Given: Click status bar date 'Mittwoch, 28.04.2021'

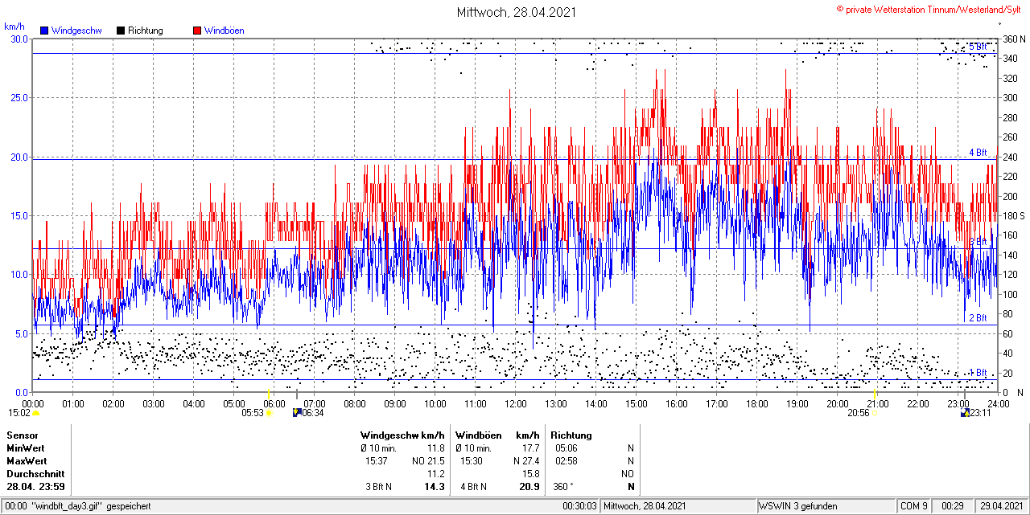Looking at the screenshot, I should [x=646, y=506].
